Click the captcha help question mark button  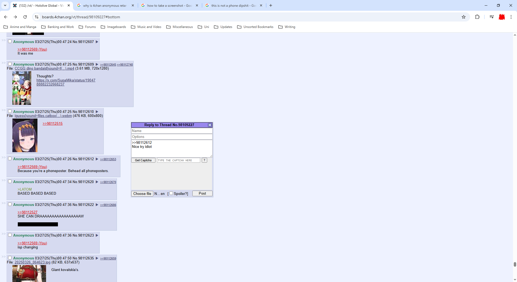click(x=204, y=160)
